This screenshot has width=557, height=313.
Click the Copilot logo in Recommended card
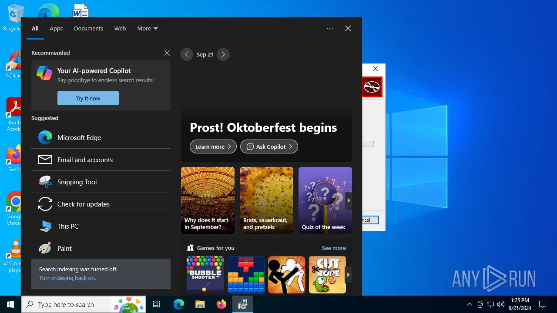tap(44, 73)
